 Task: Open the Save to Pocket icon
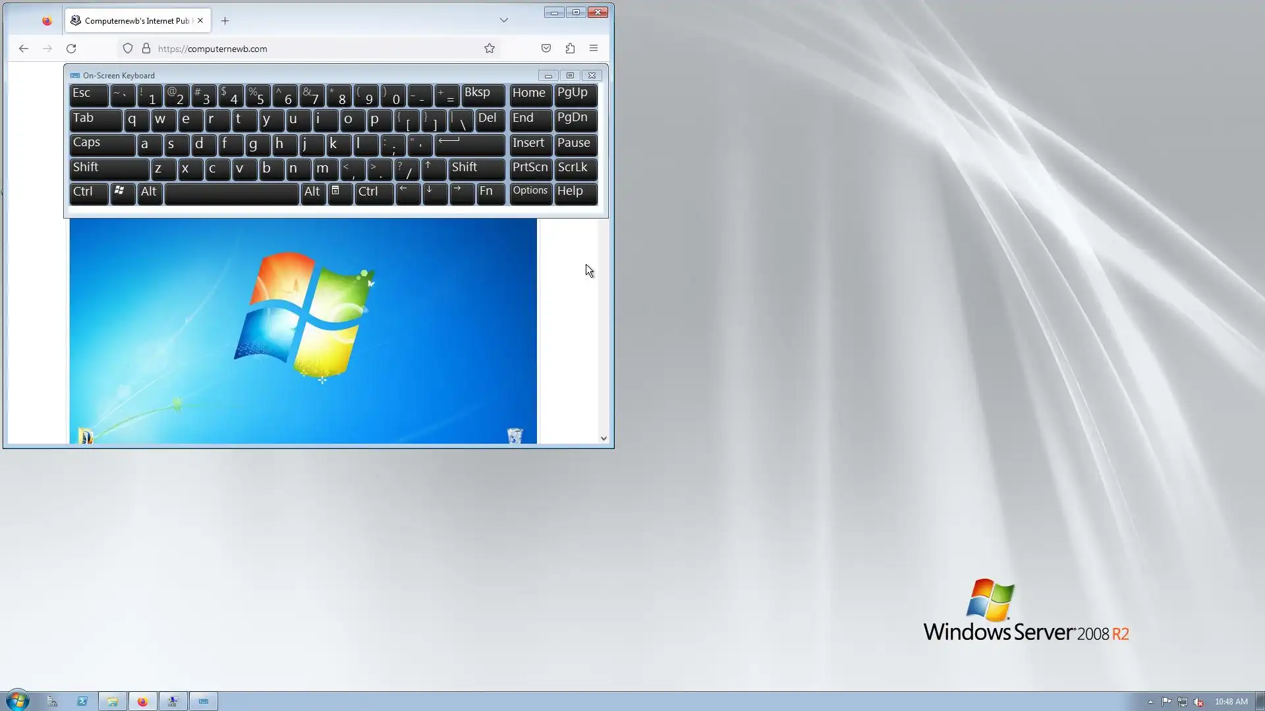point(546,49)
